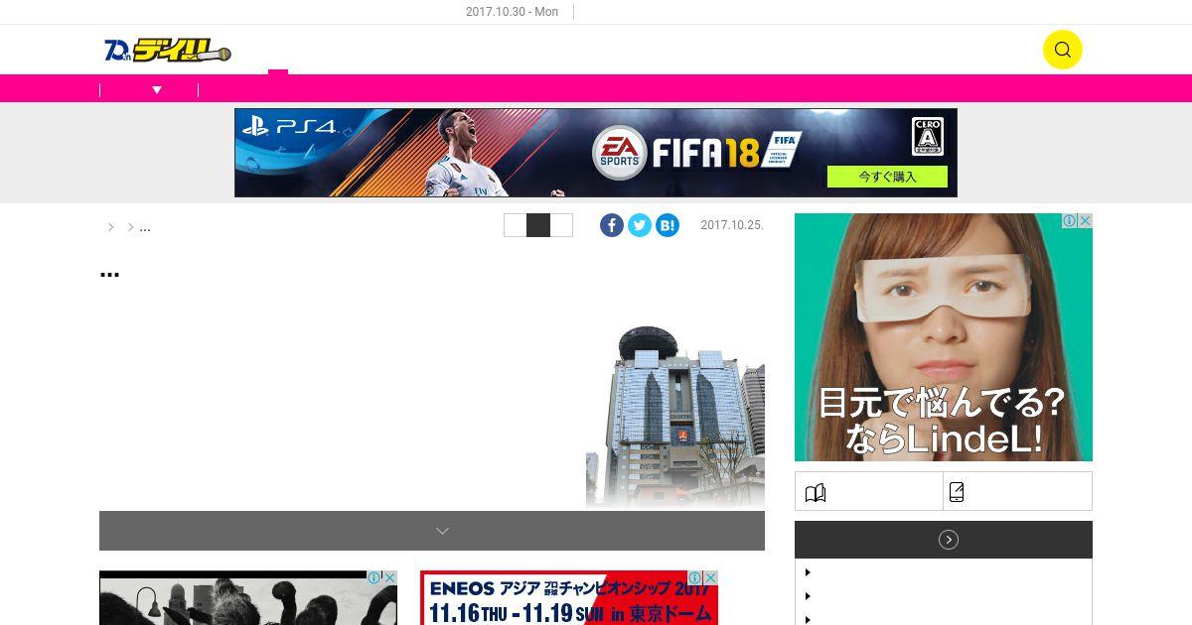This screenshot has height=625, width=1192.
Task: Share article via Facebook icon
Action: click(612, 225)
